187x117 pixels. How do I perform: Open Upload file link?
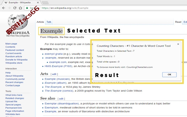(11, 101)
